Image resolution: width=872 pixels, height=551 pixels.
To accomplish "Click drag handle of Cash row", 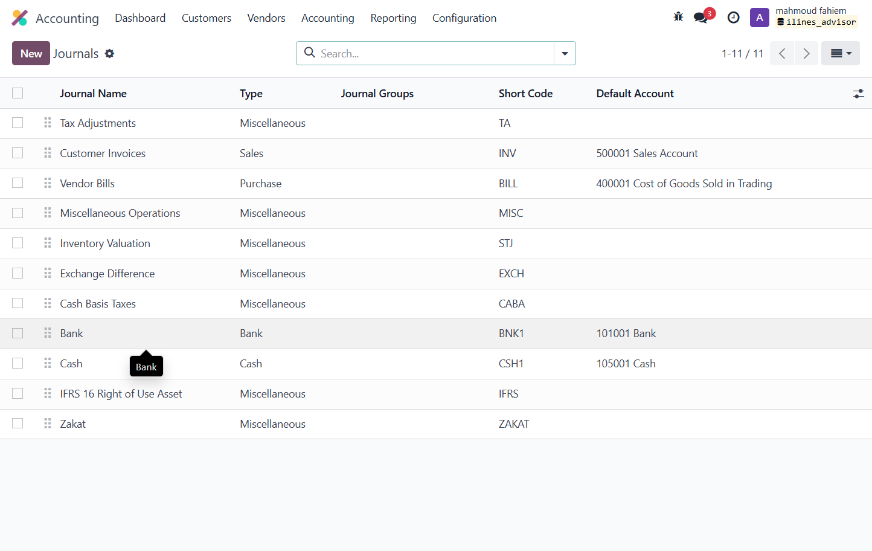I will [x=48, y=363].
